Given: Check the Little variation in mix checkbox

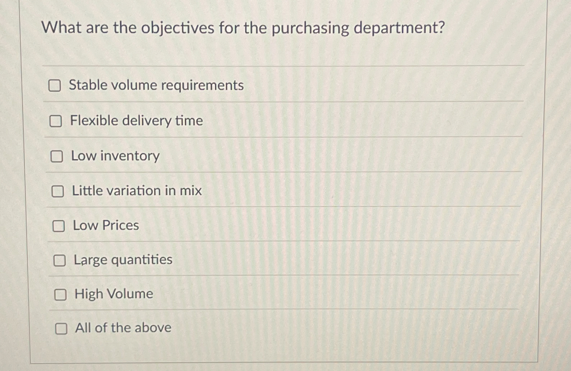Looking at the screenshot, I should click(58, 191).
